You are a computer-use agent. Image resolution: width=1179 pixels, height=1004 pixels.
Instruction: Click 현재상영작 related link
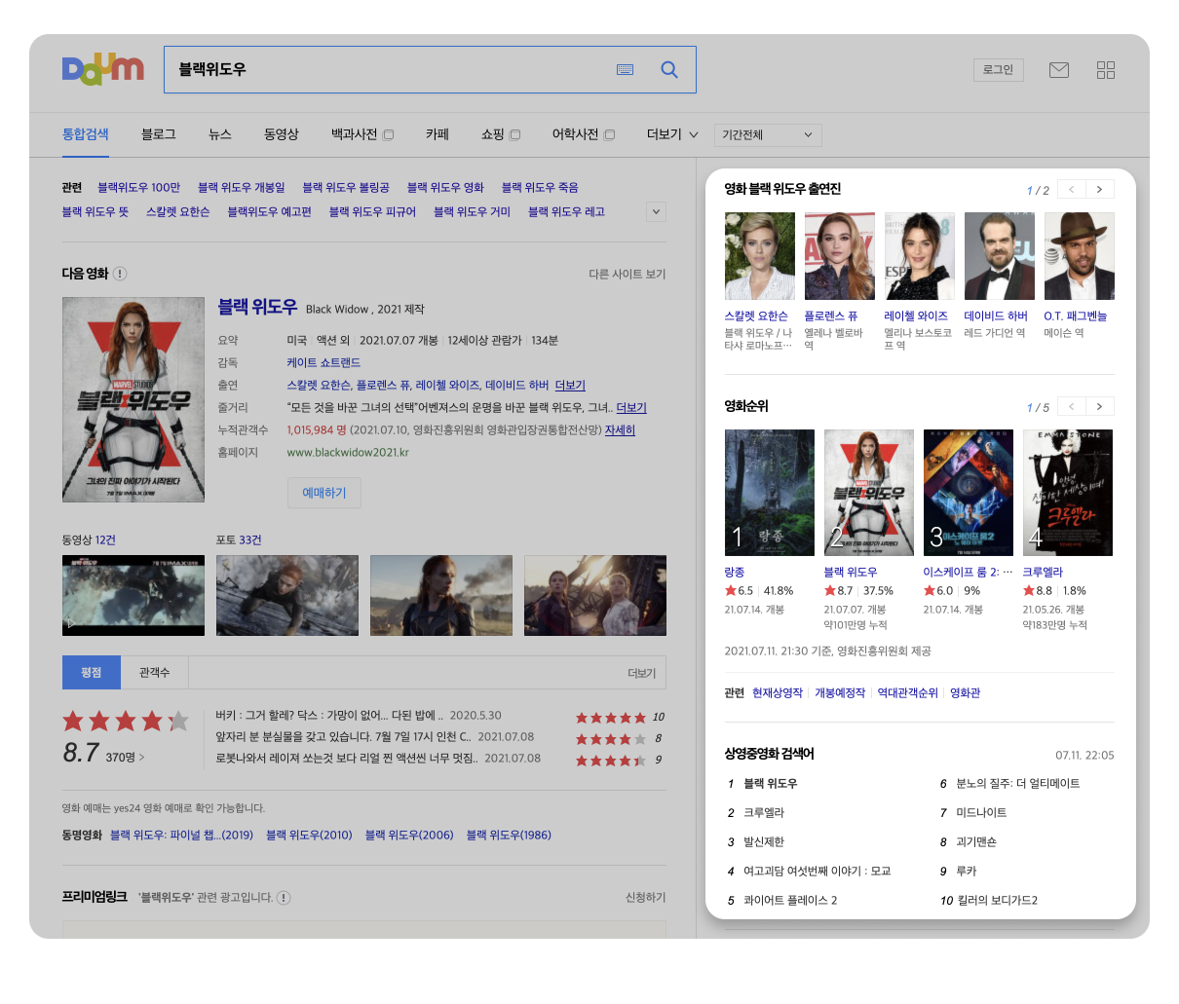(x=778, y=692)
